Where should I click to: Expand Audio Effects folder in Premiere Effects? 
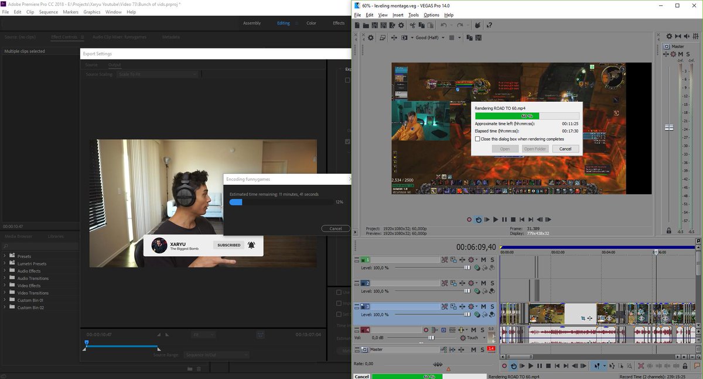tap(5, 271)
